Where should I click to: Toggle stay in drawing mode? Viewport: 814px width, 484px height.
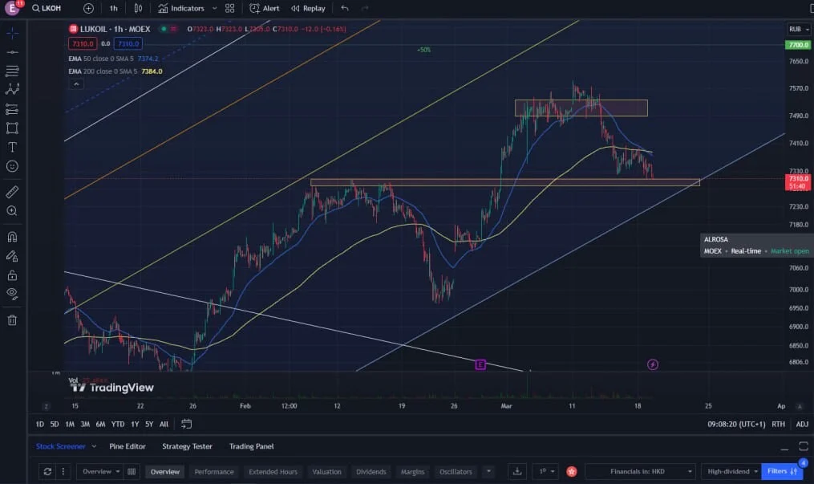coord(13,256)
